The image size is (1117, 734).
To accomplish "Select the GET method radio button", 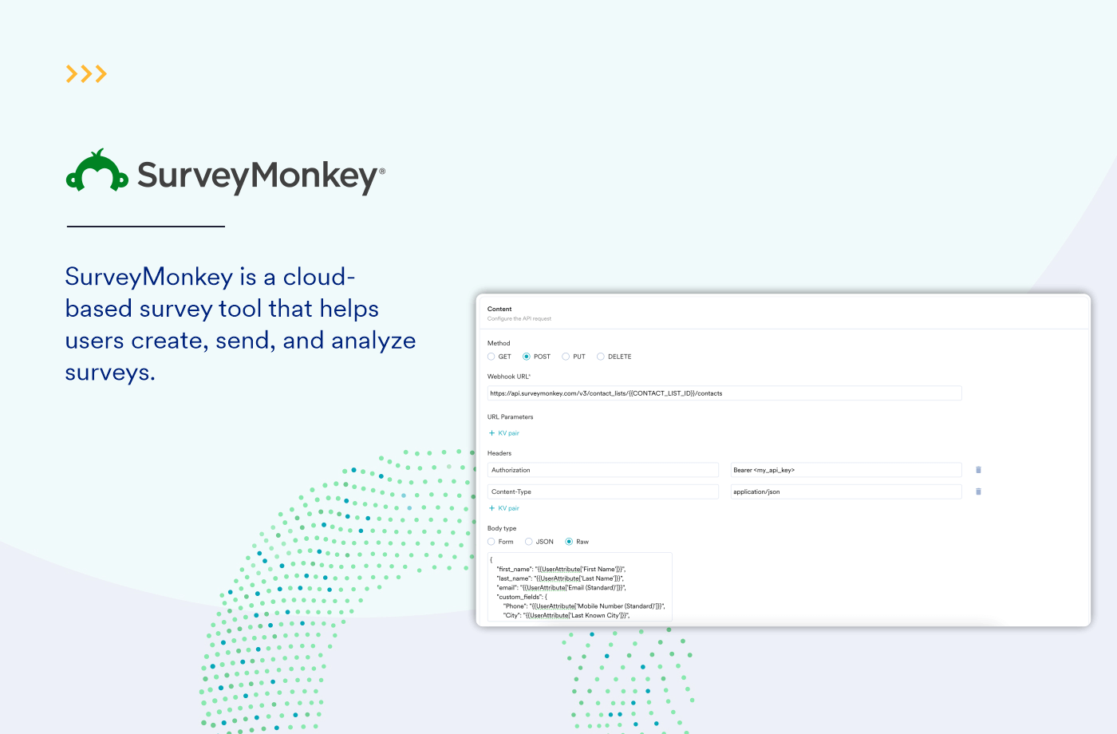I will 491,357.
